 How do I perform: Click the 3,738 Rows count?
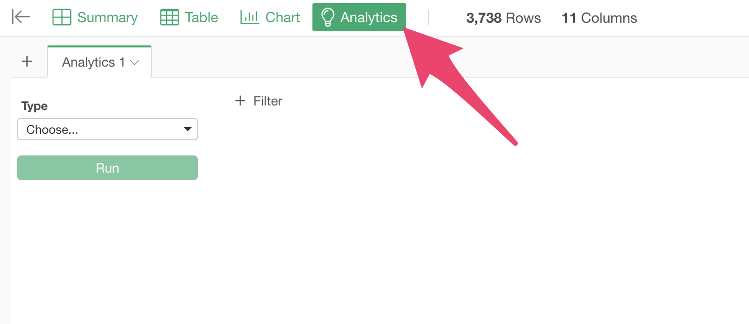pos(504,18)
